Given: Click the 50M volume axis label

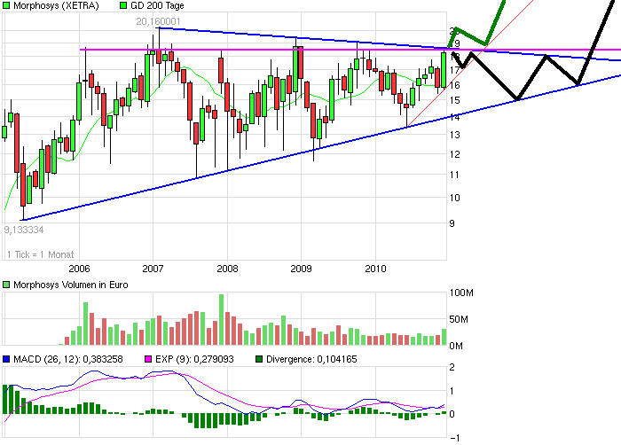Looking at the screenshot, I should point(460,318).
